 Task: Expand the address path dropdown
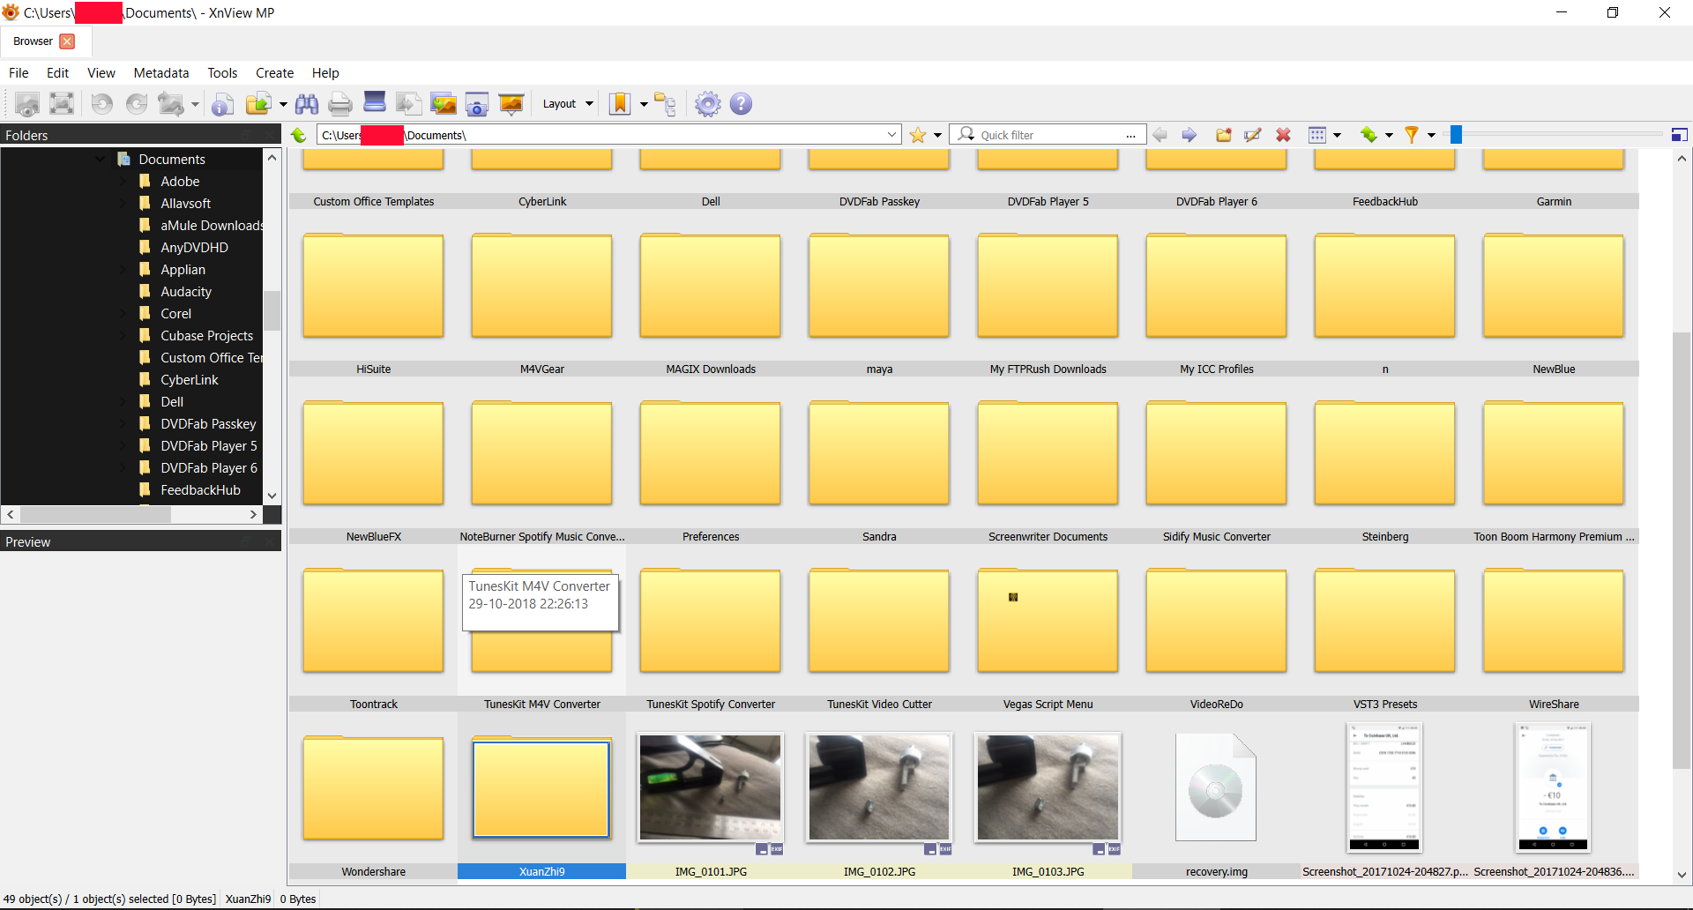[891, 135]
